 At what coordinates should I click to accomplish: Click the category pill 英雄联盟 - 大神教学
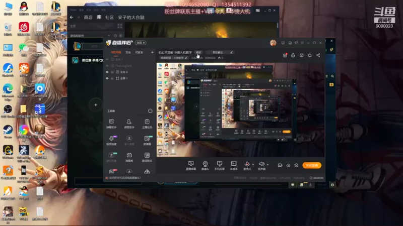[173, 58]
